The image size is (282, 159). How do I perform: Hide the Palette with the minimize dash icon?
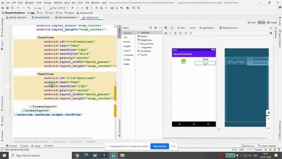coord(160,28)
